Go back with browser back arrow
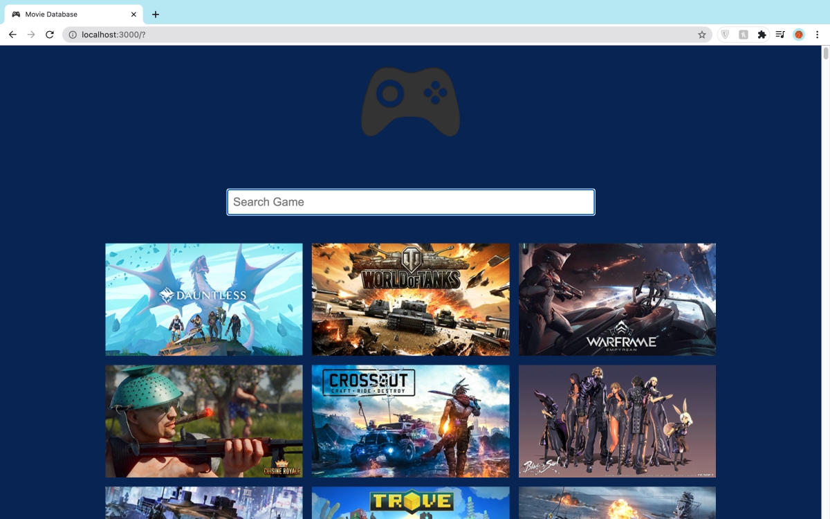The width and height of the screenshot is (830, 519). (12, 35)
